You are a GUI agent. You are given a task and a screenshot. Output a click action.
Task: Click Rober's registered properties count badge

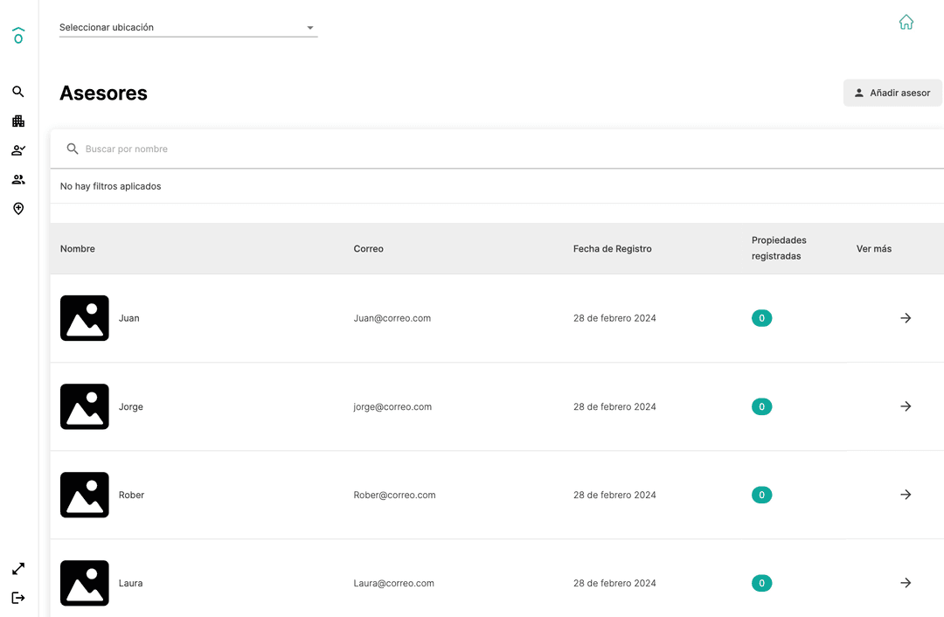pos(761,495)
